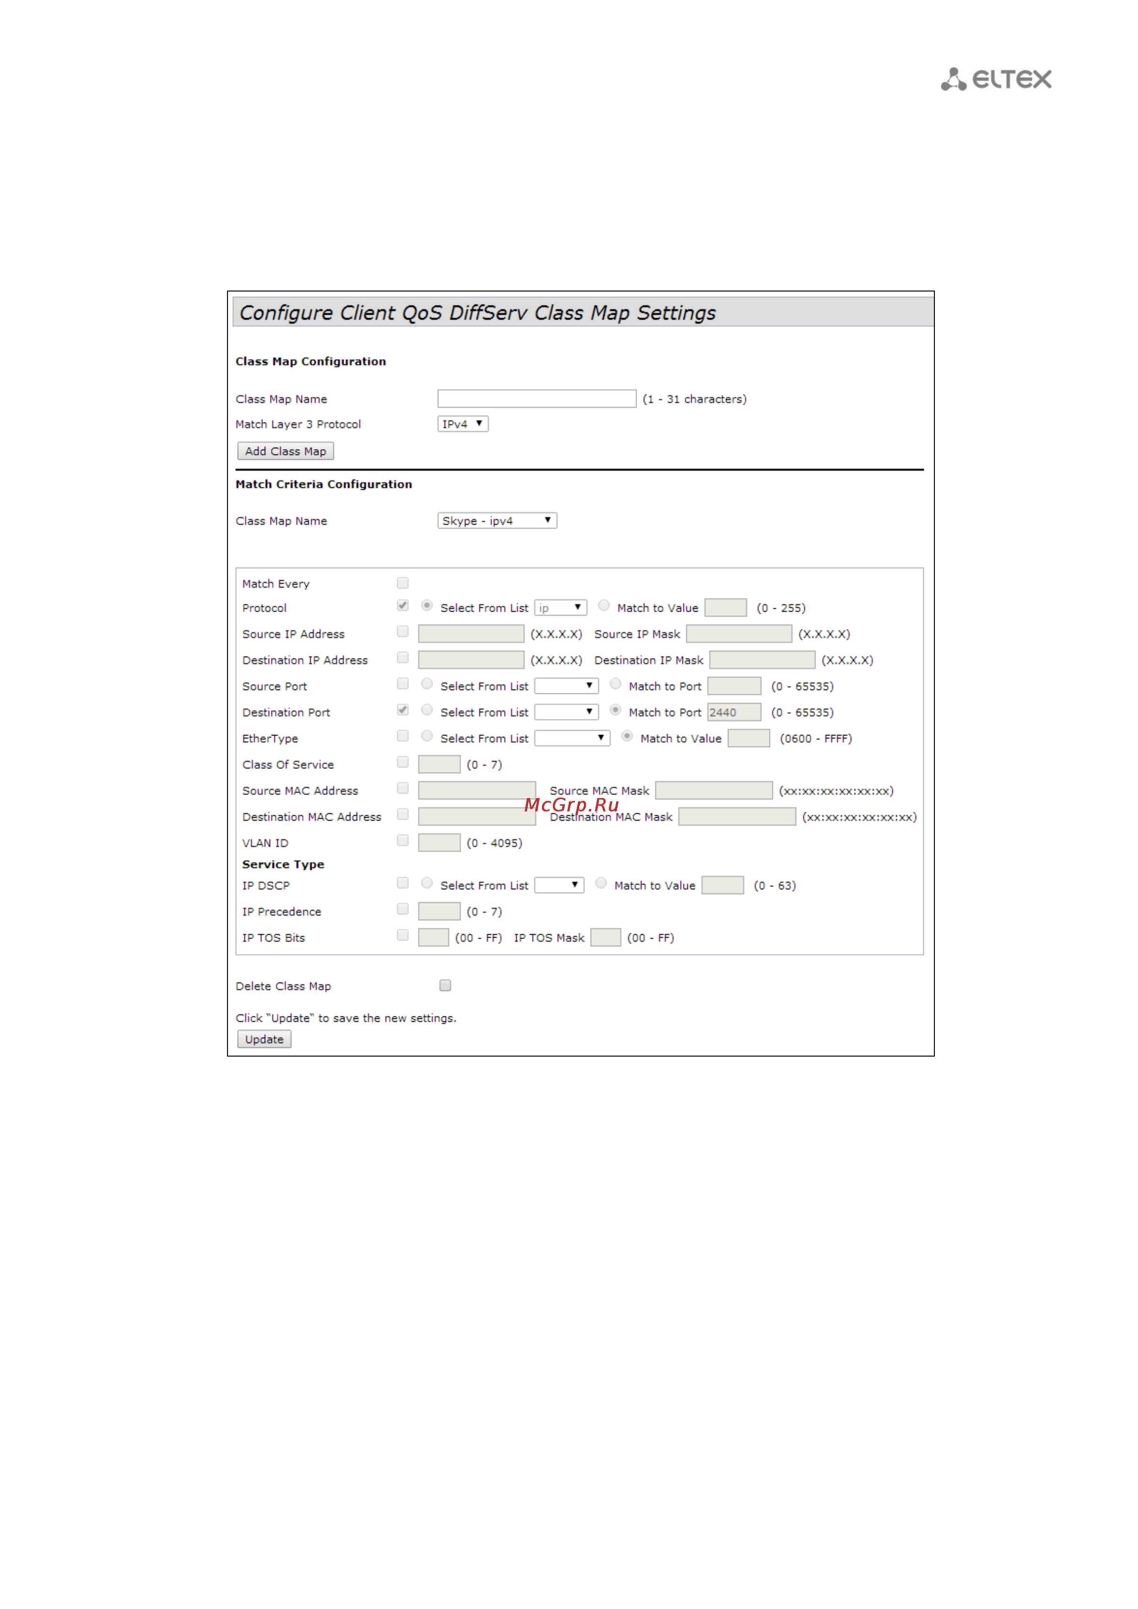
Task: Enable the Destination MAC Address checkbox
Action: pyautogui.click(x=403, y=814)
